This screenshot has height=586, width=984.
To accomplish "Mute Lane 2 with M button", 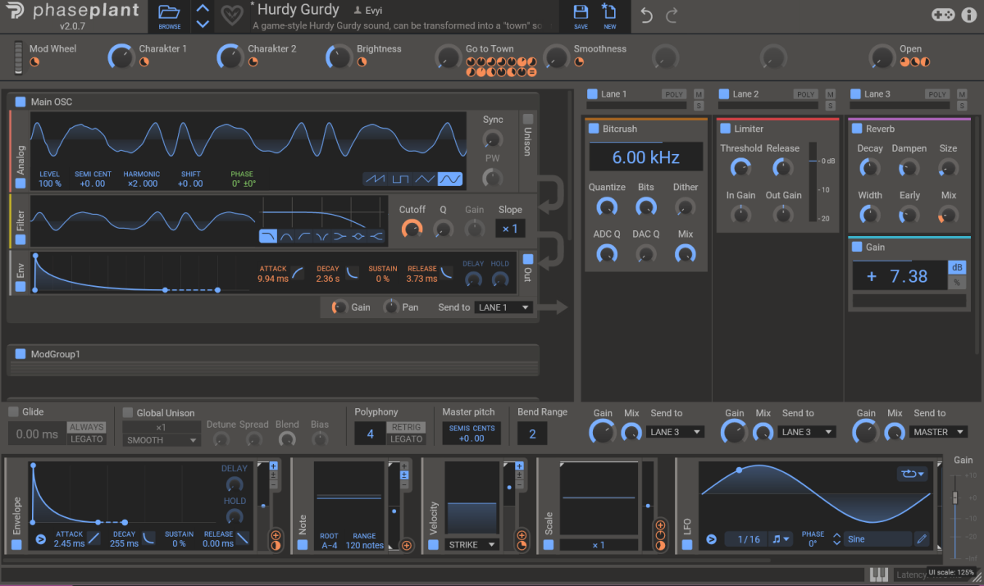I will click(x=830, y=94).
